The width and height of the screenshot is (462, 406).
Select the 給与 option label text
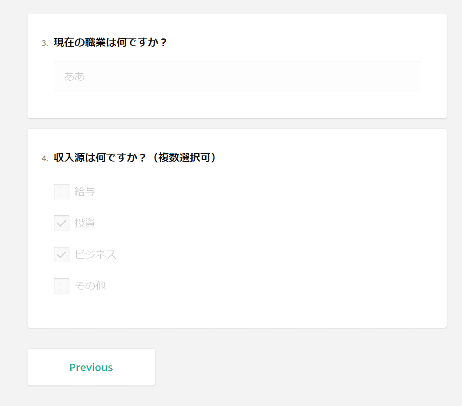[x=85, y=192]
